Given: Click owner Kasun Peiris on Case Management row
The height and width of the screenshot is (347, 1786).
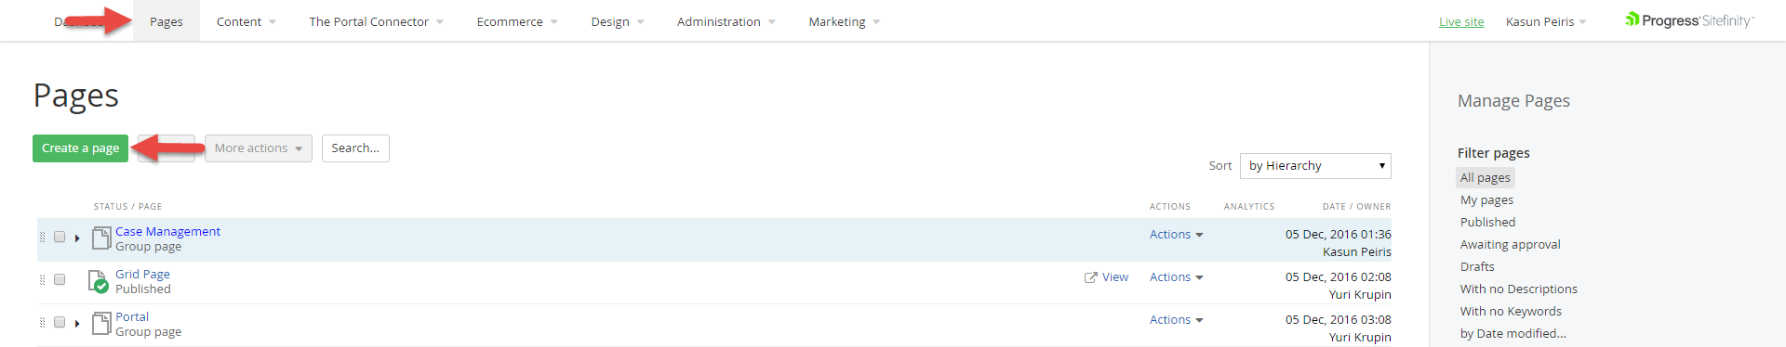Looking at the screenshot, I should (1357, 252).
